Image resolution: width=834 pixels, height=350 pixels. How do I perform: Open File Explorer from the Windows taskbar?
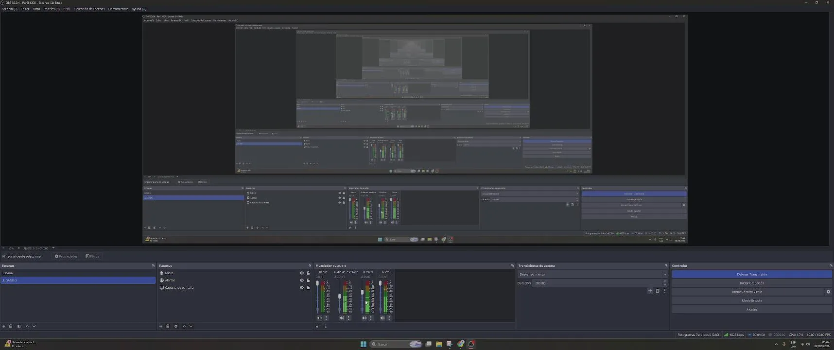coord(439,344)
